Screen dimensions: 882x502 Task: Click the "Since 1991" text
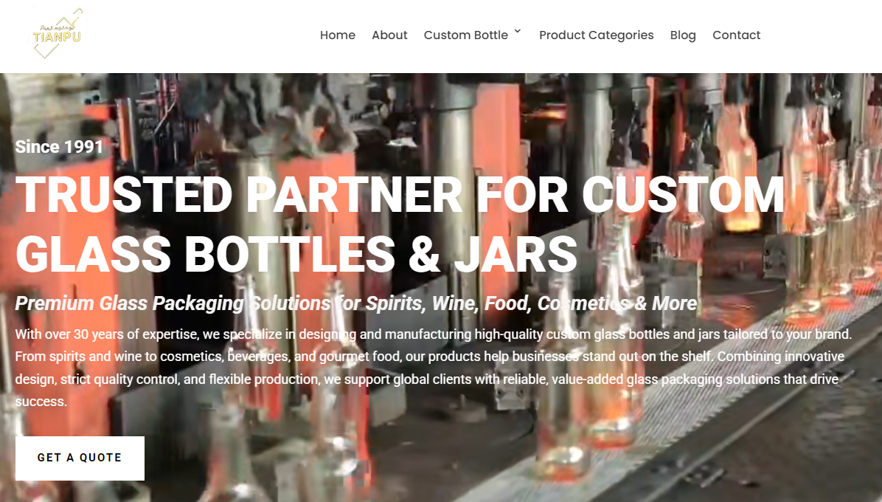[x=59, y=147]
